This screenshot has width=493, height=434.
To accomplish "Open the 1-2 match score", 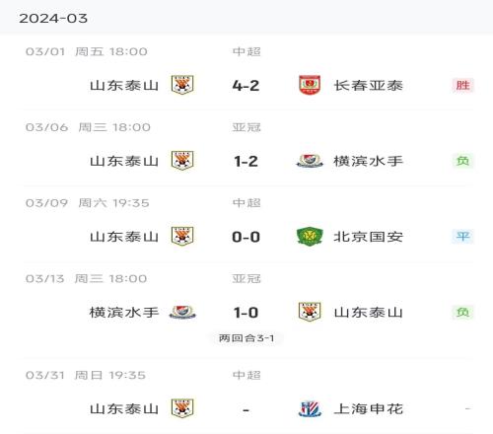I will [x=246, y=162].
